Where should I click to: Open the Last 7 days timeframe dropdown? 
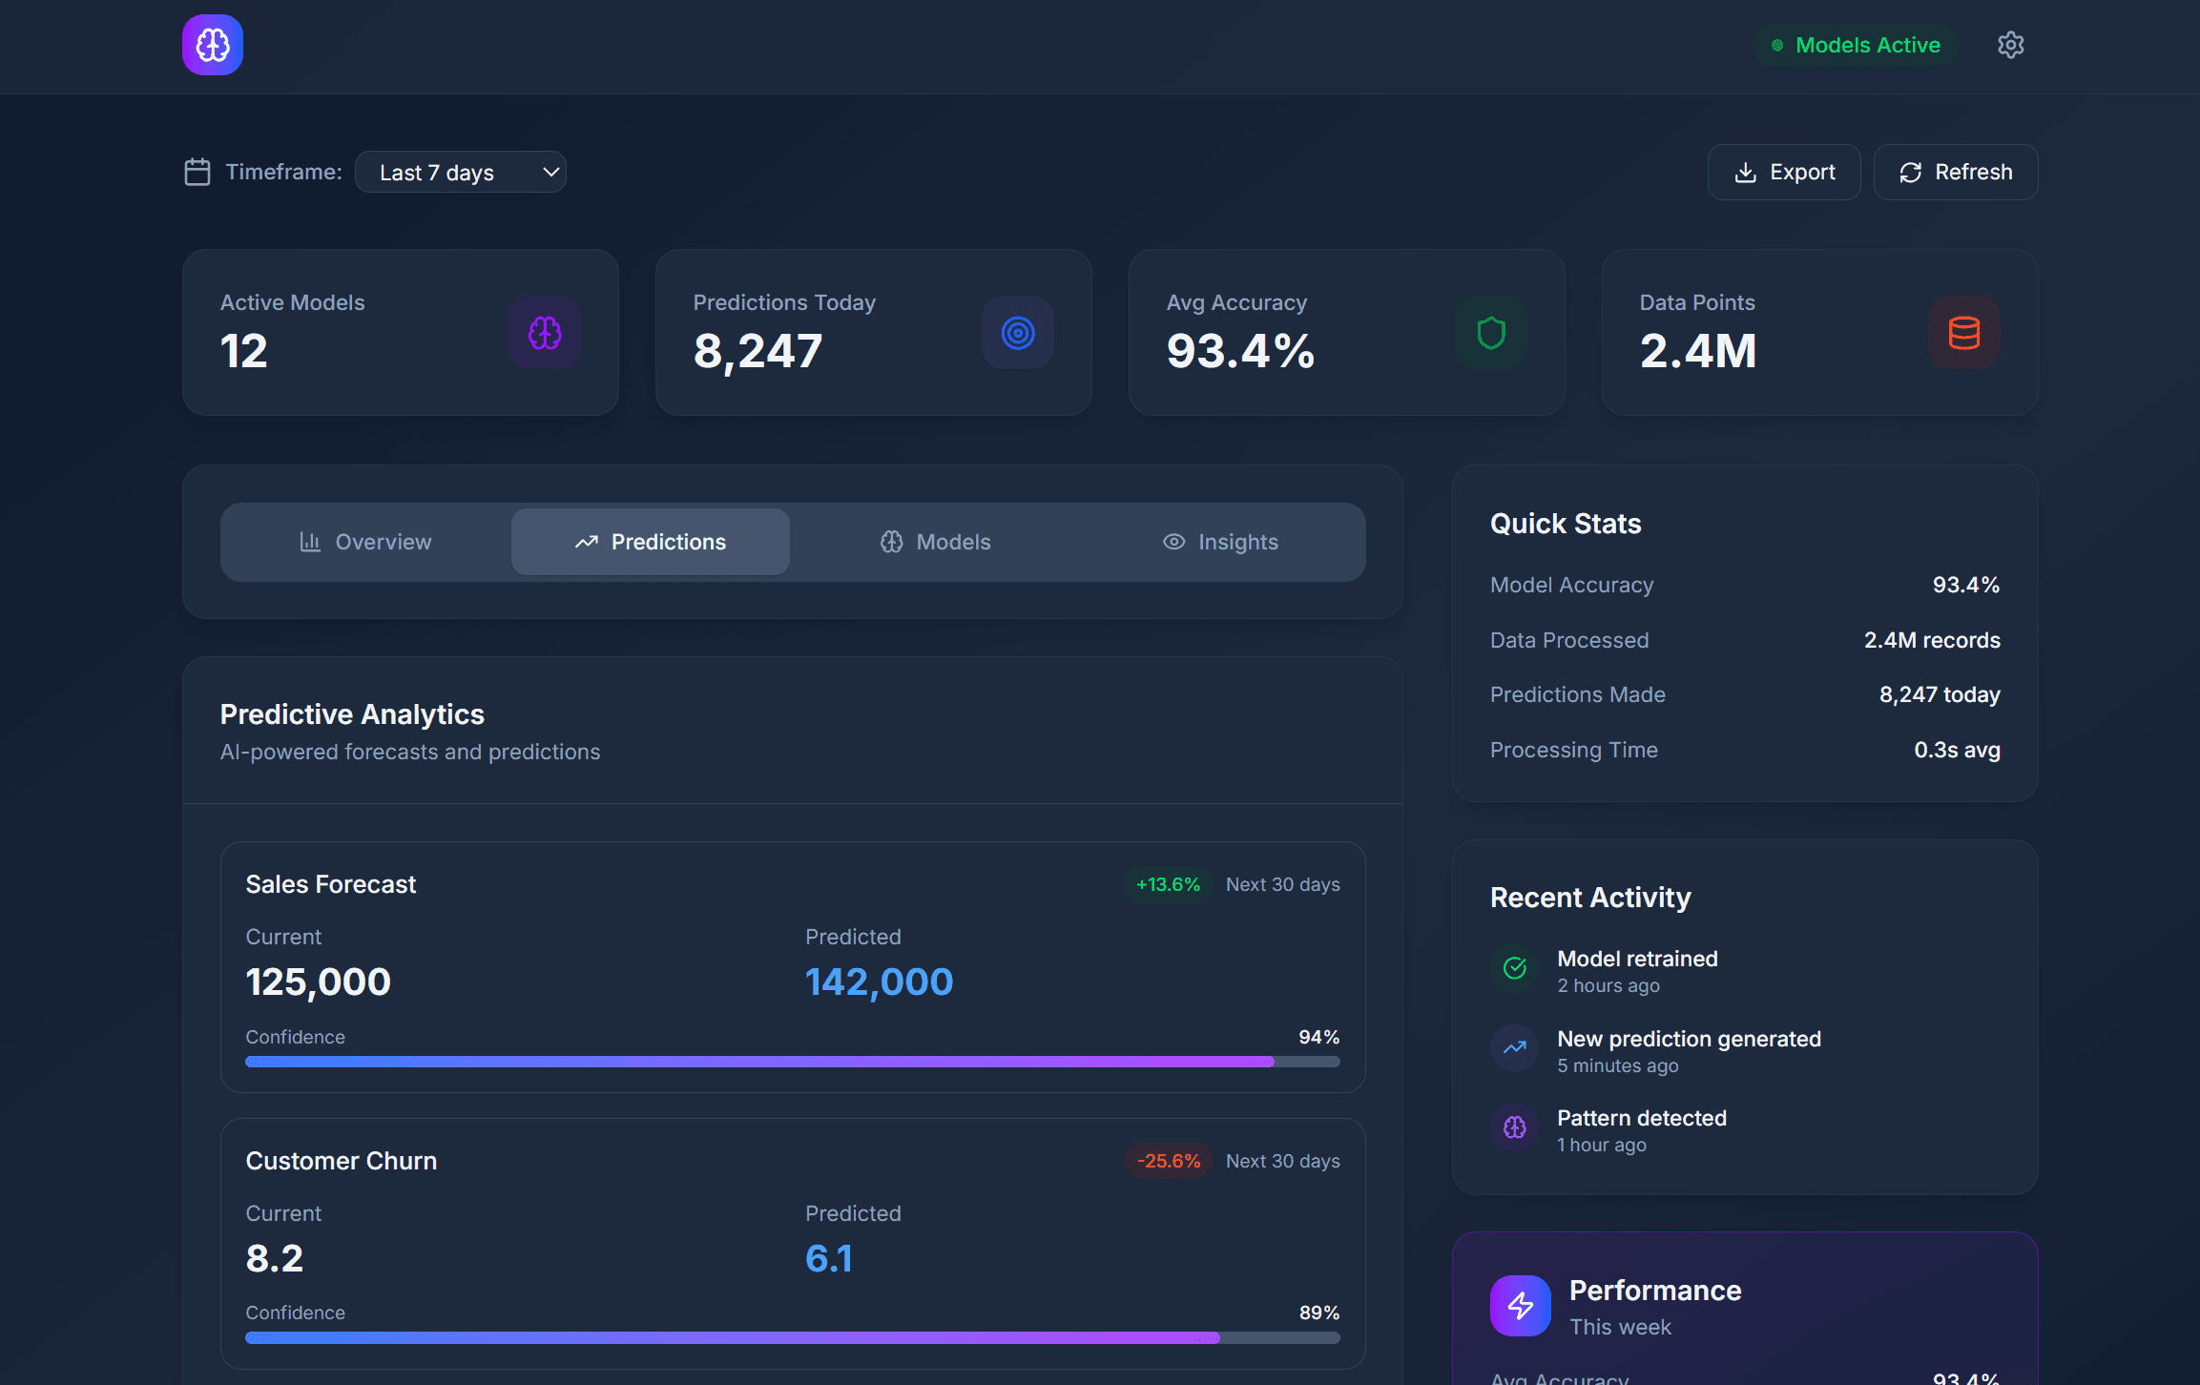point(461,172)
